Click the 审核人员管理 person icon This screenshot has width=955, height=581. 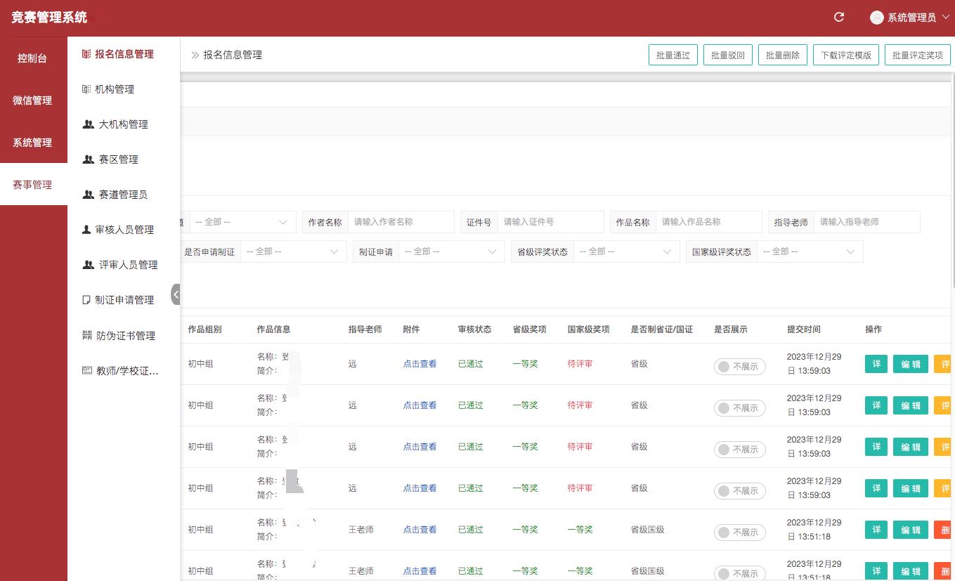point(86,230)
